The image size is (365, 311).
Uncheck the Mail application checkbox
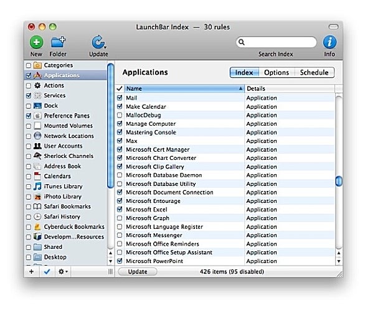[x=120, y=98]
